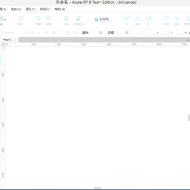Click the align top icon

(x=166, y=18)
